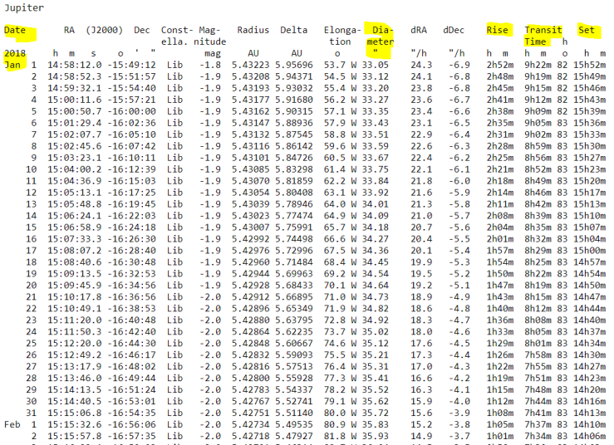The height and width of the screenshot is (445, 614).
Task: Click the dRA column header
Action: pyautogui.click(x=419, y=30)
